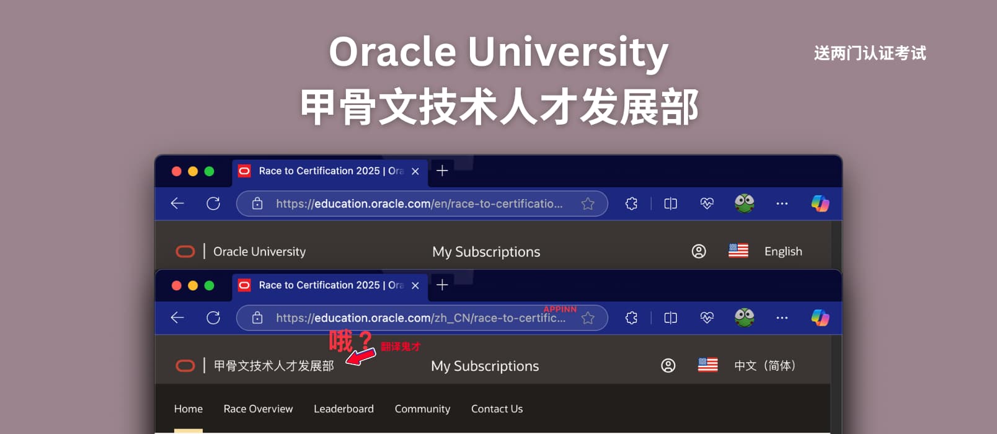
Task: Open Leaderboard navigation item
Action: click(x=343, y=409)
